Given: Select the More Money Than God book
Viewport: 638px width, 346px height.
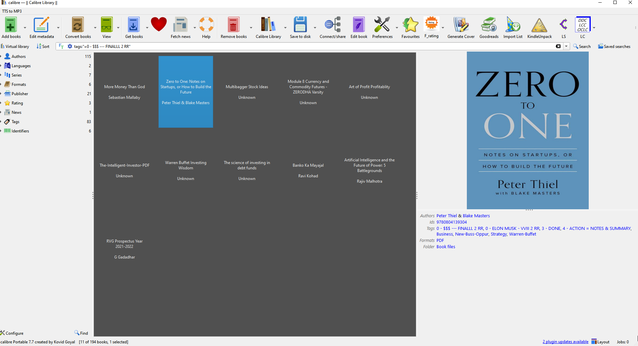Looking at the screenshot, I should pyautogui.click(x=125, y=92).
